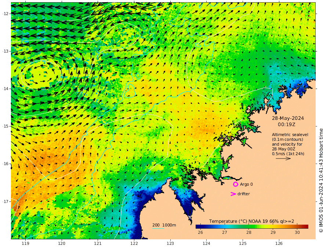Image resolution: width=323 pixels, height=250 pixels.
Task: Select the time text 00:19Z
Action: (x=287, y=125)
